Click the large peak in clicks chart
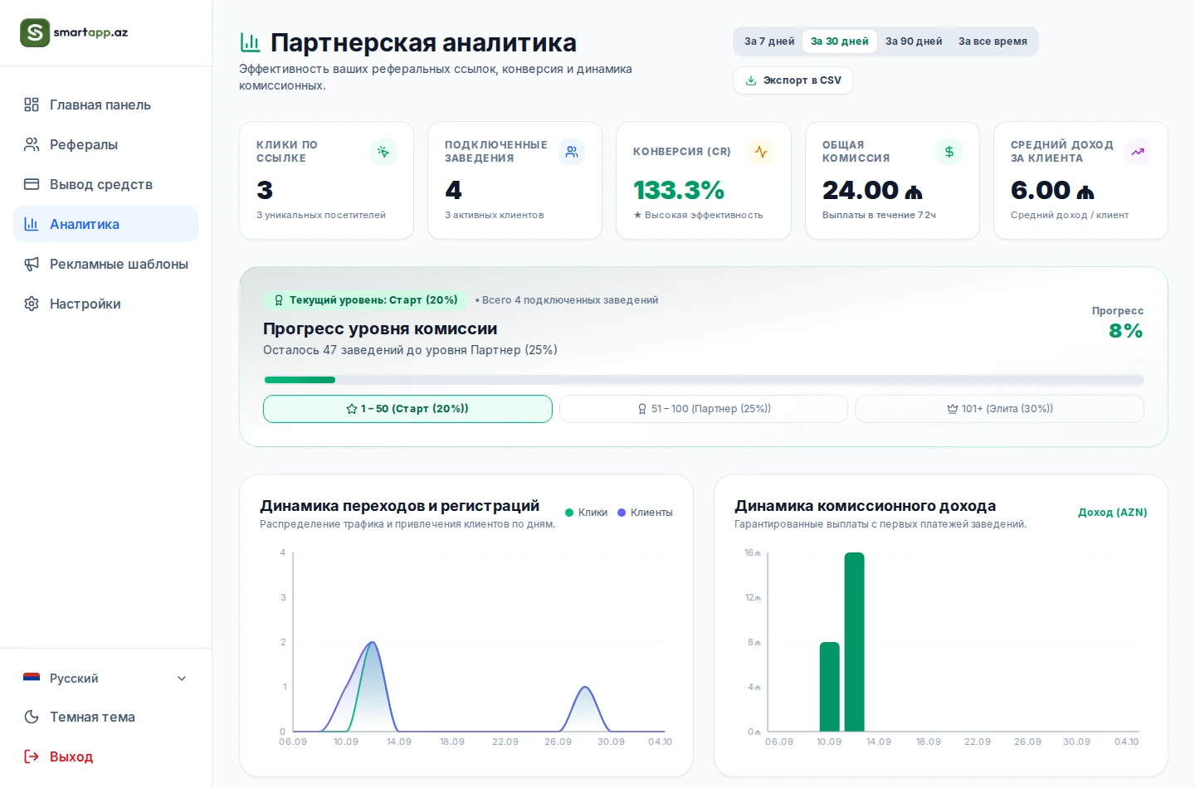 (x=372, y=644)
